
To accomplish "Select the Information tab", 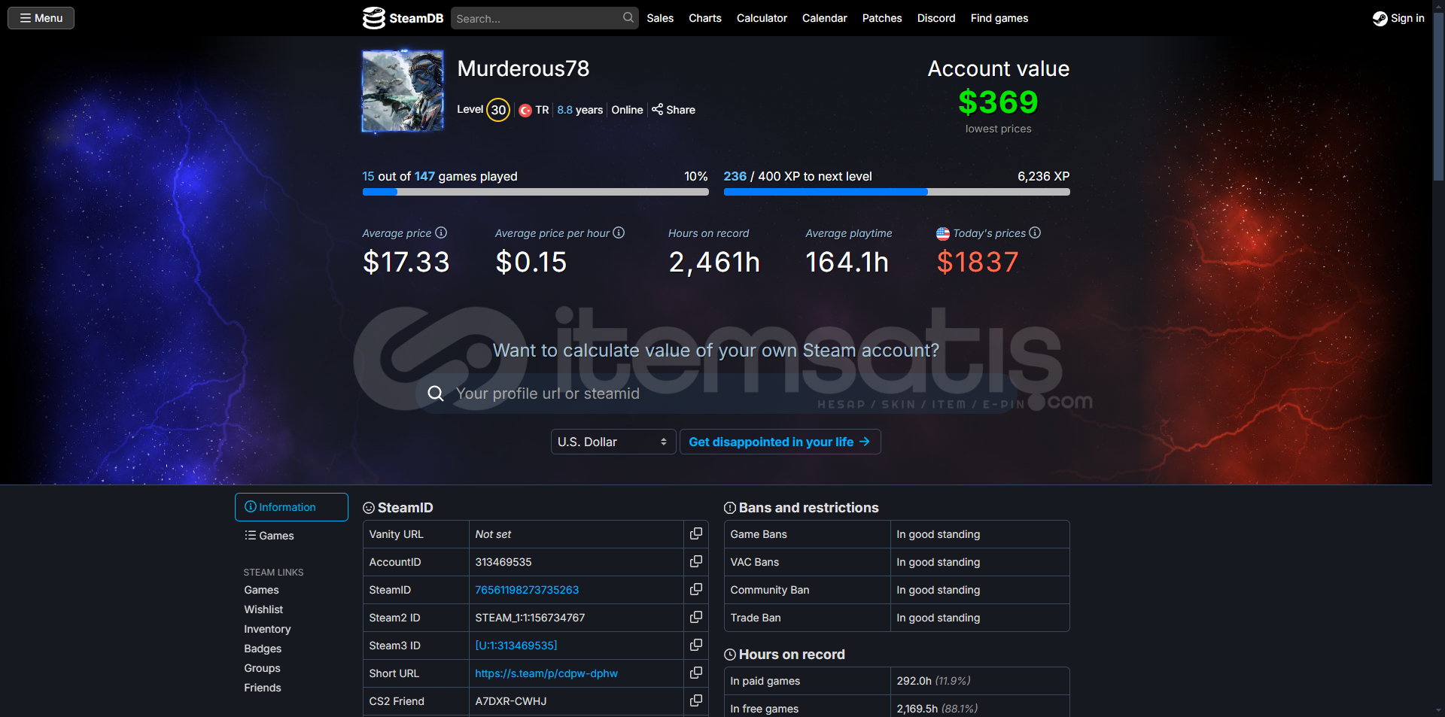I will 291,507.
